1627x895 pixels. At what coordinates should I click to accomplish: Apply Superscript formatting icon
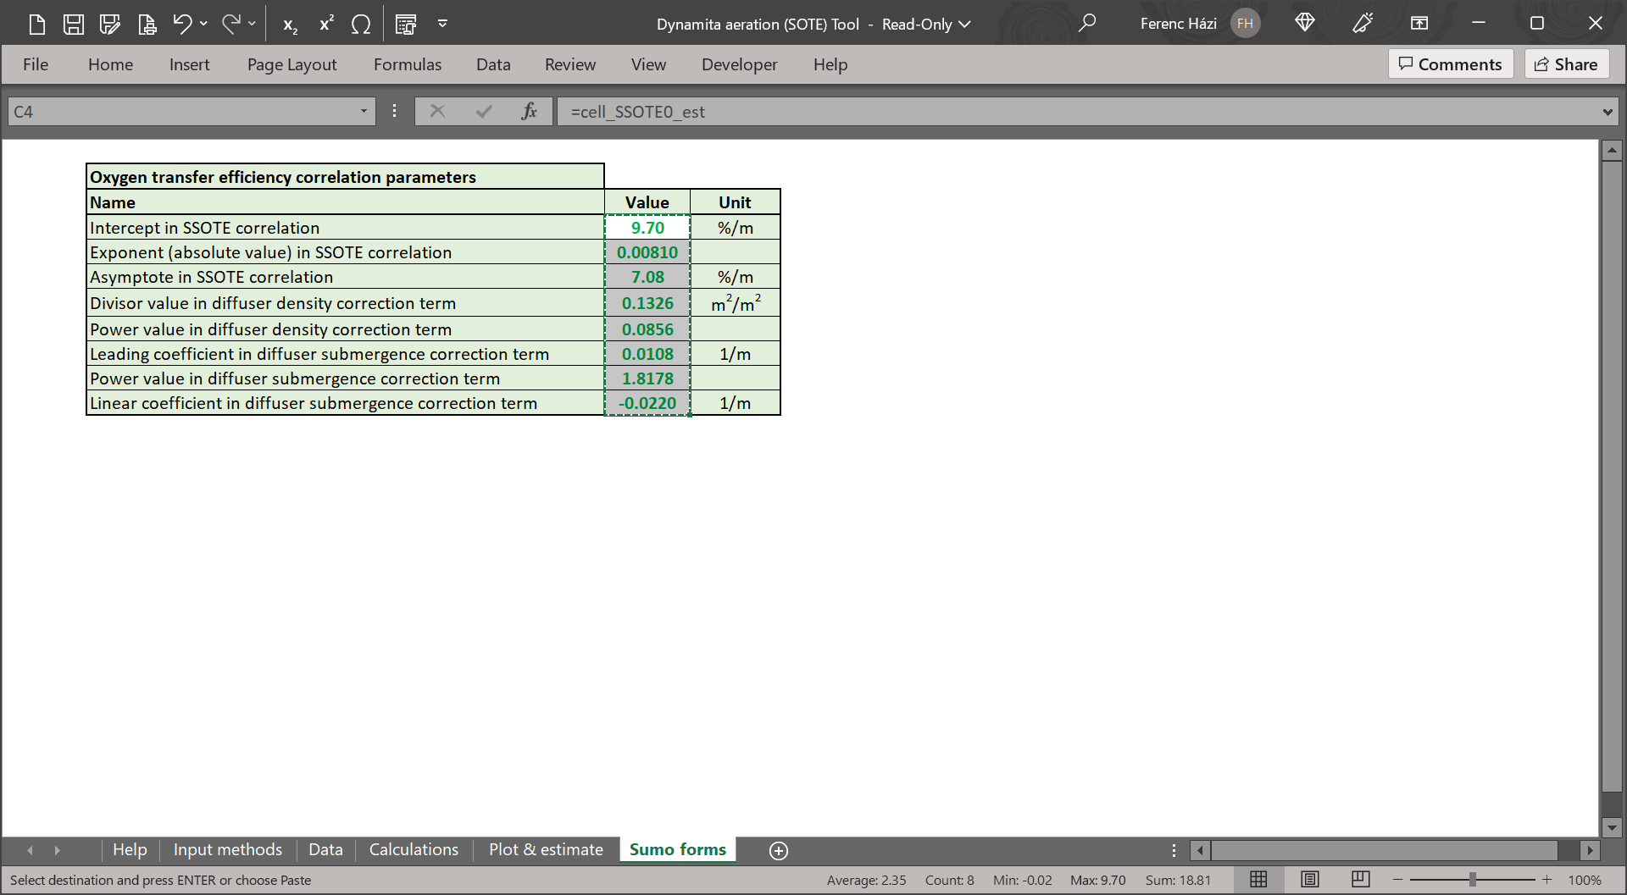[x=326, y=24]
